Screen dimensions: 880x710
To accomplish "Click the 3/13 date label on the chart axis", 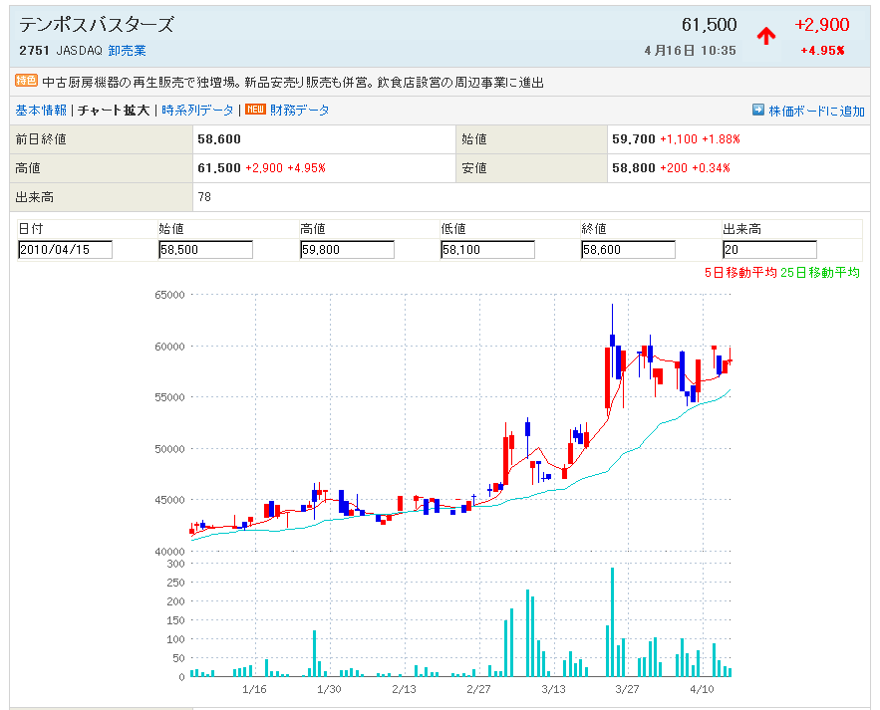I will pos(553,689).
